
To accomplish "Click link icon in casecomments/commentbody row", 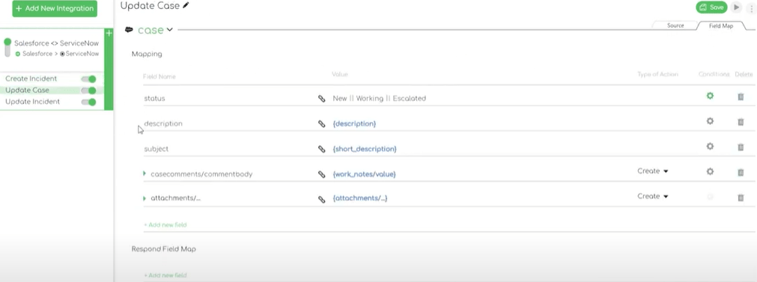I will 321,174.
